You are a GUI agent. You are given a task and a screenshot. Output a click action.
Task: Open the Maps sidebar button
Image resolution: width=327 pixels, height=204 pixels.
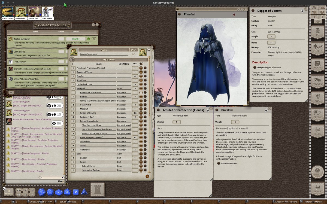[x=317, y=66]
